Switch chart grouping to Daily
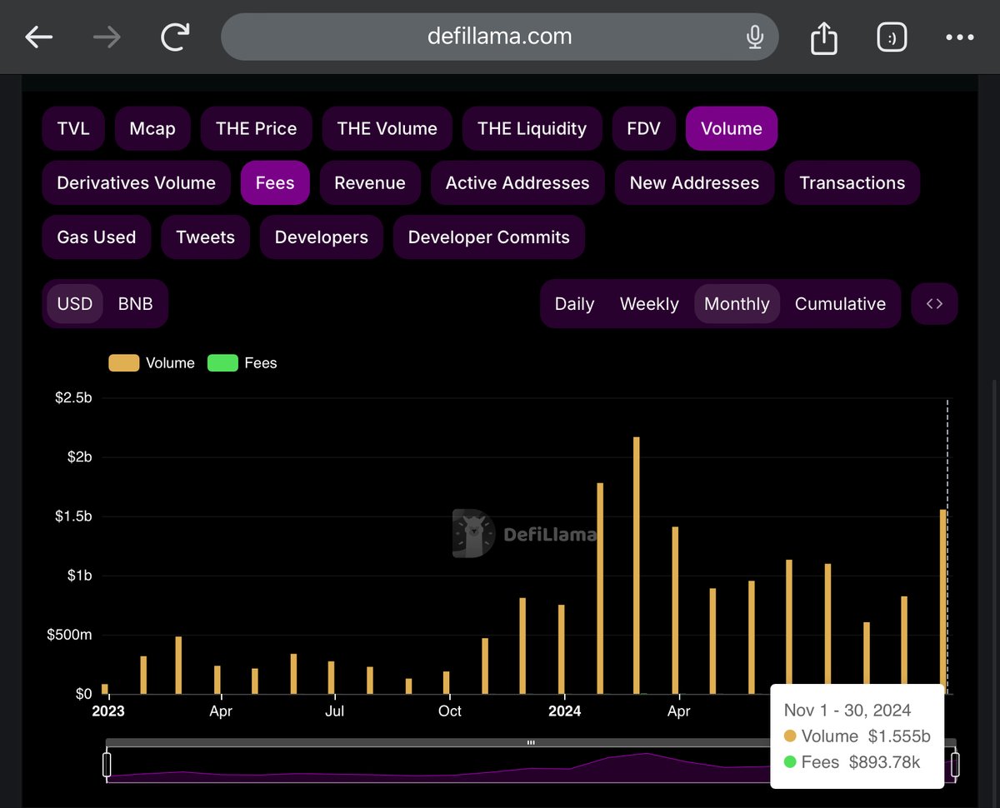The image size is (1000, 808). (x=574, y=304)
